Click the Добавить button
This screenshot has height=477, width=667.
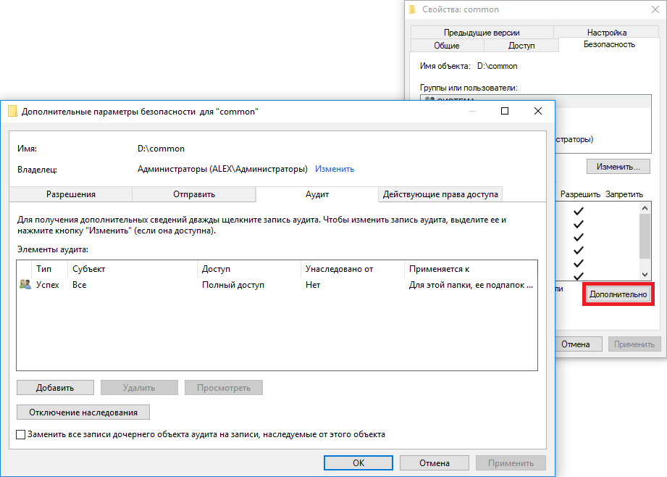coord(55,388)
